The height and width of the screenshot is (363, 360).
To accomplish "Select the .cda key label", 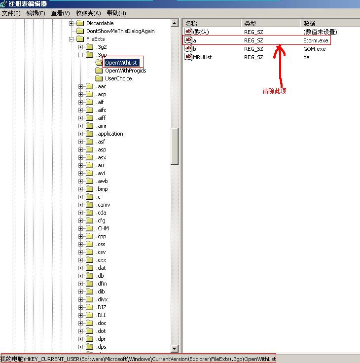I will [101, 213].
